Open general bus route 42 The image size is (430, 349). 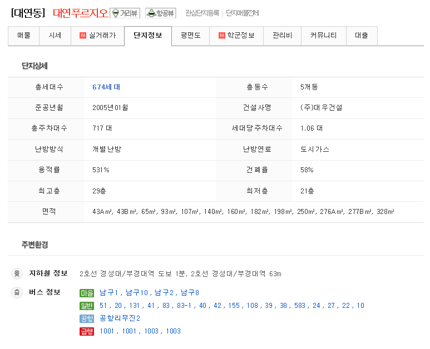point(218,306)
